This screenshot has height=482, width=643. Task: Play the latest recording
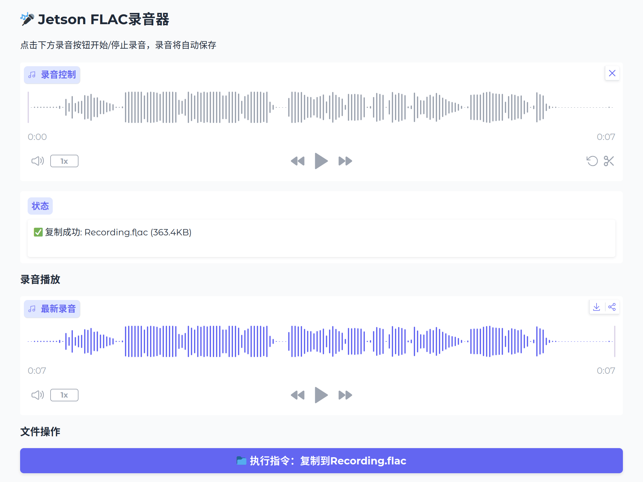tap(321, 395)
